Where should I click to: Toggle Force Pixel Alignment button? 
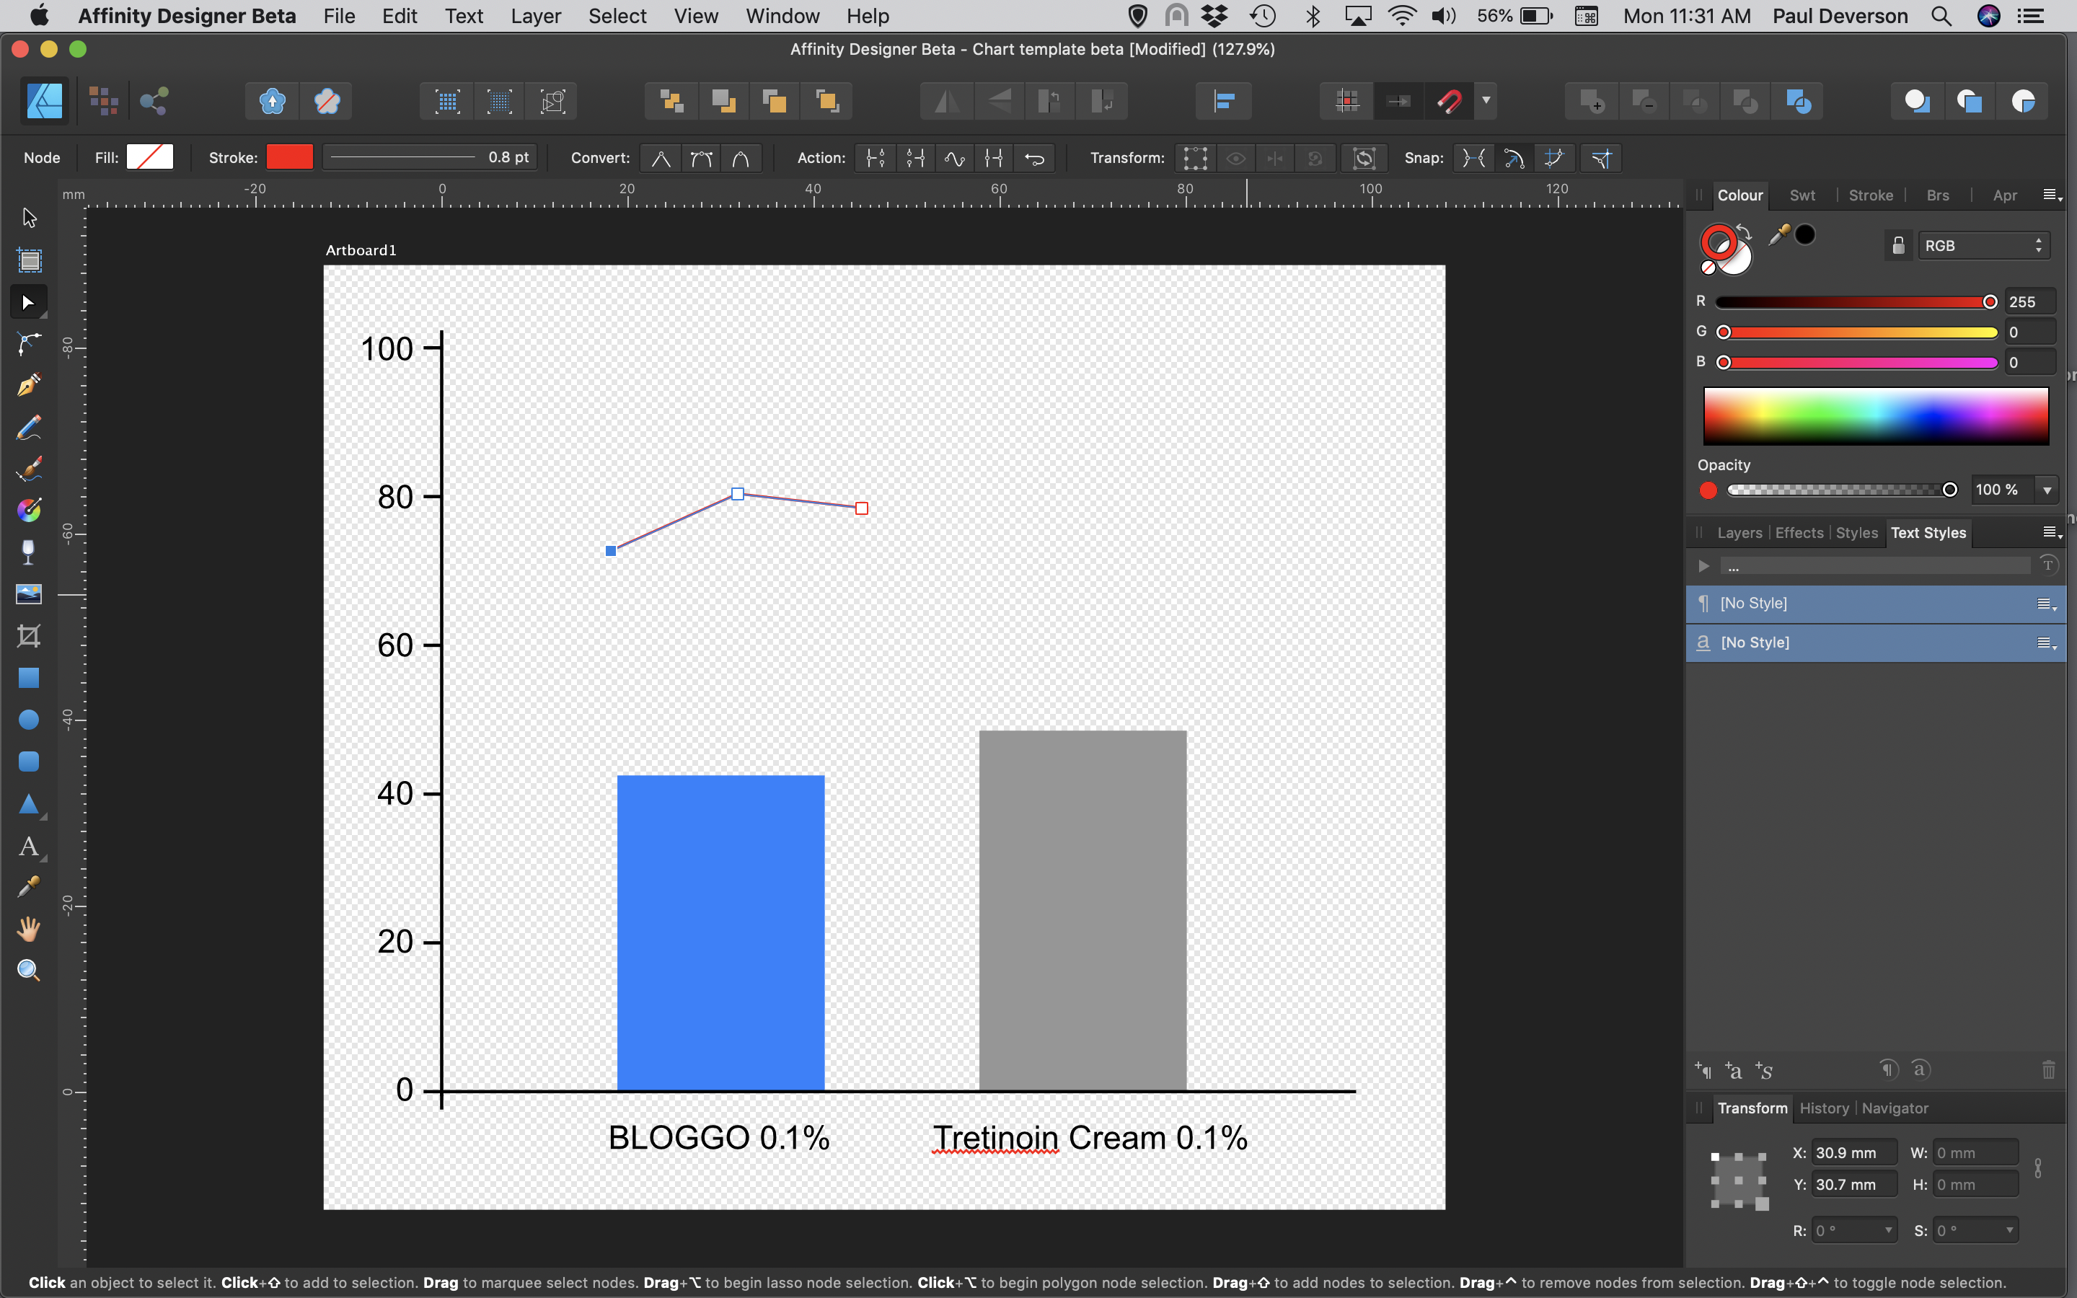point(1347,101)
